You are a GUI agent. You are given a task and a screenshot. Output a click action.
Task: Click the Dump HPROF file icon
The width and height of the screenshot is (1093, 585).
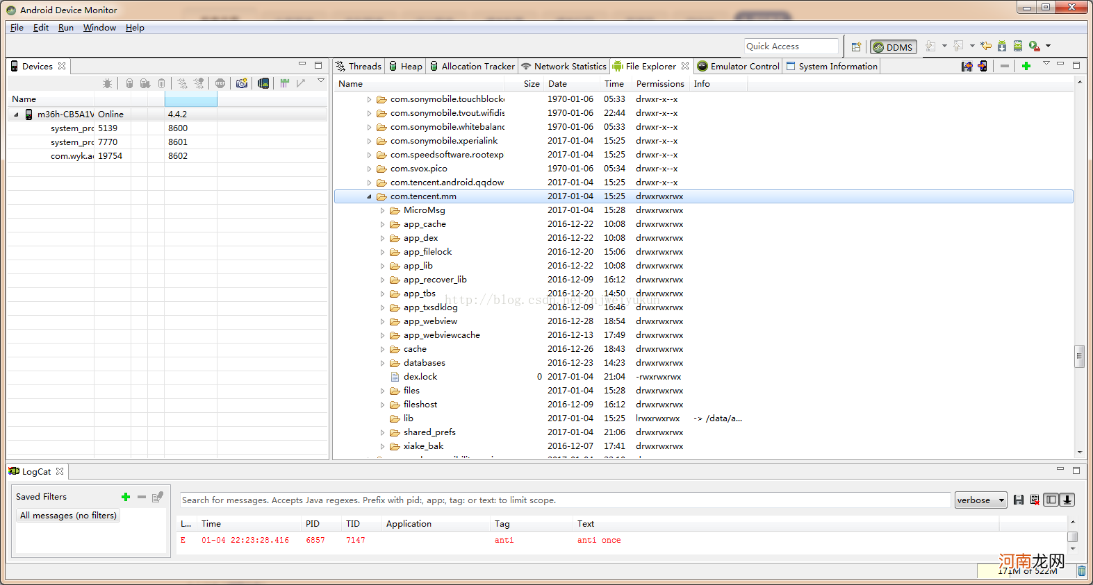[x=145, y=83]
